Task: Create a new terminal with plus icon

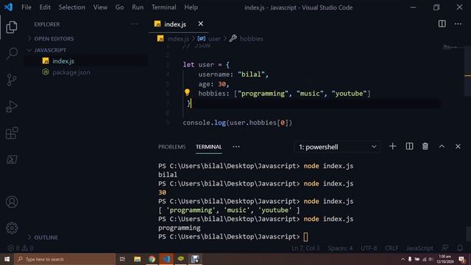Action: tap(392, 146)
